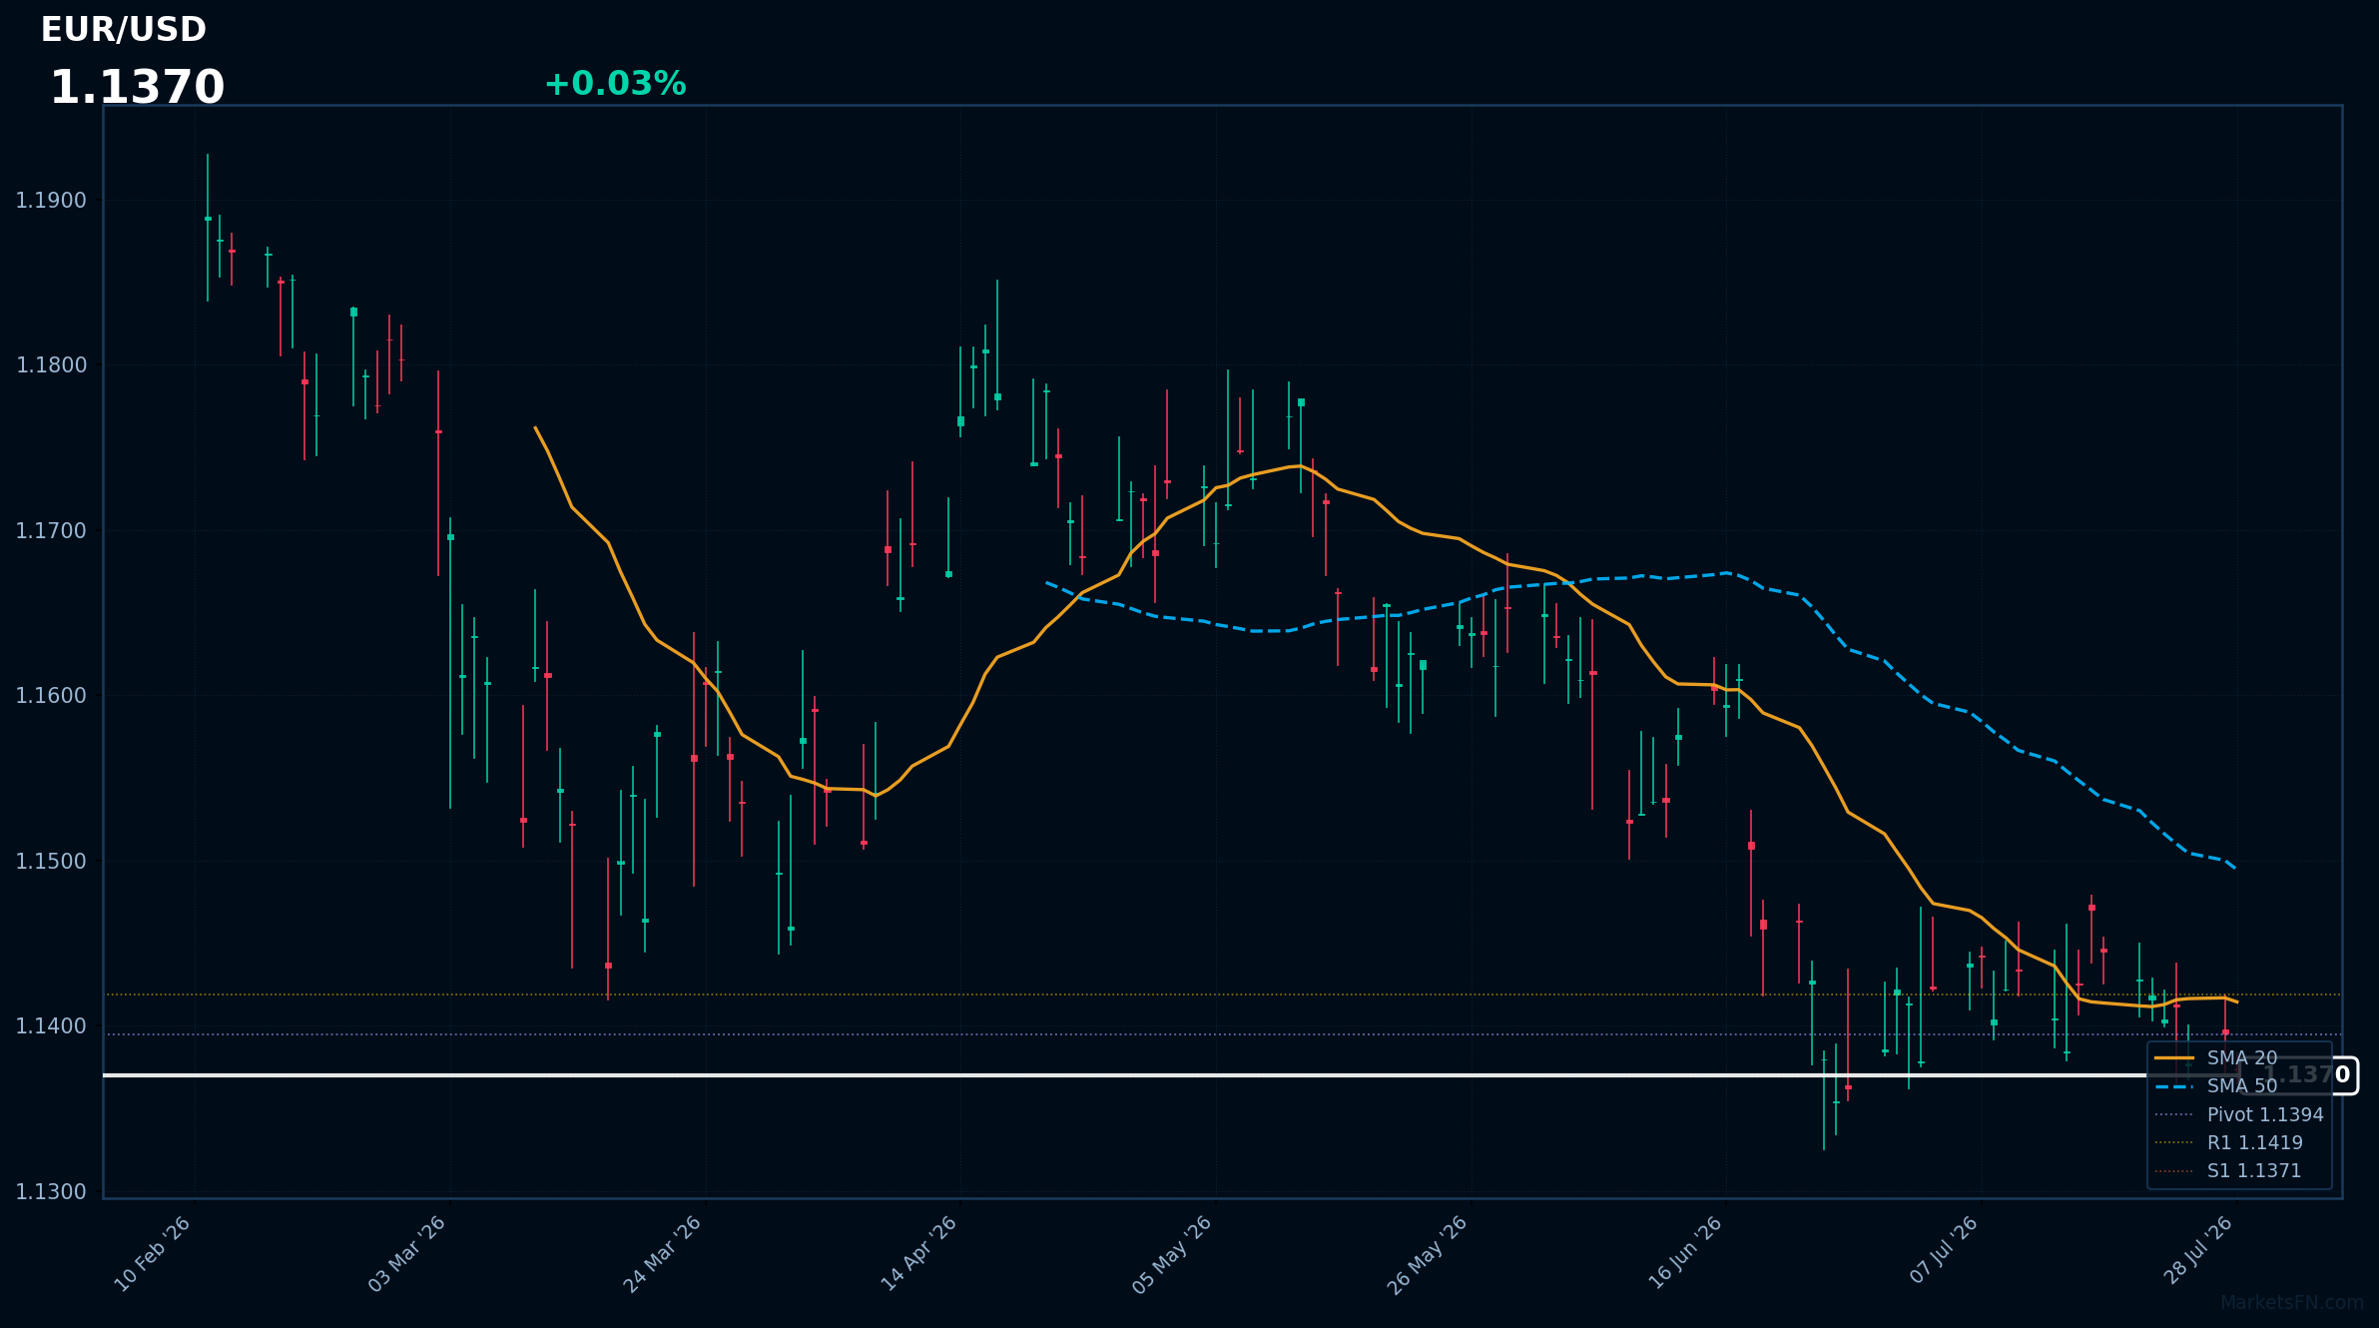The image size is (2379, 1328).
Task: Click the 26 May '26 date label
Action: click(x=1428, y=1254)
